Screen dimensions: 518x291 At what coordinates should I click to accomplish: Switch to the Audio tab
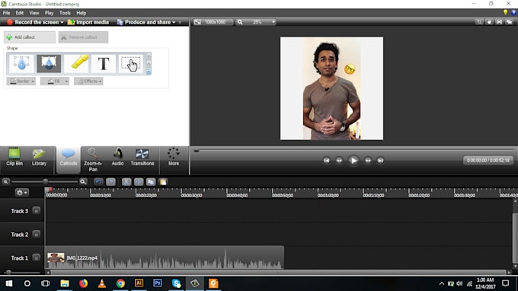tap(117, 158)
